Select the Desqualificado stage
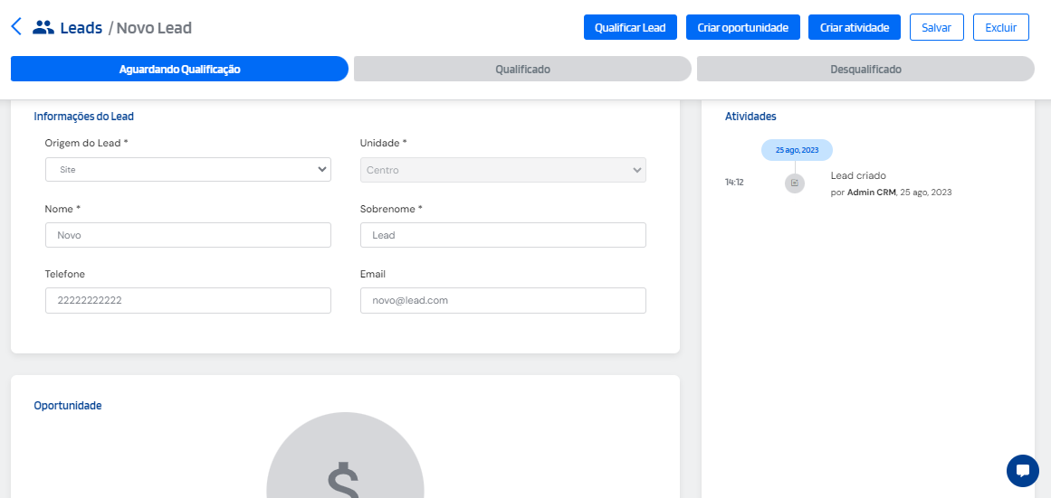The width and height of the screenshot is (1051, 498). pyautogui.click(x=866, y=69)
